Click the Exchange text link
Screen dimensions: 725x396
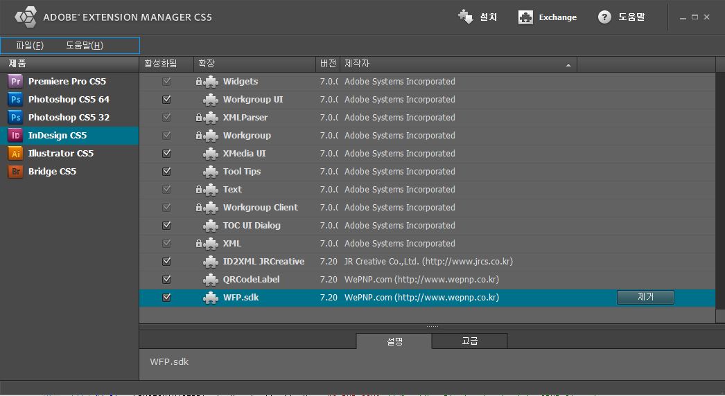click(558, 17)
